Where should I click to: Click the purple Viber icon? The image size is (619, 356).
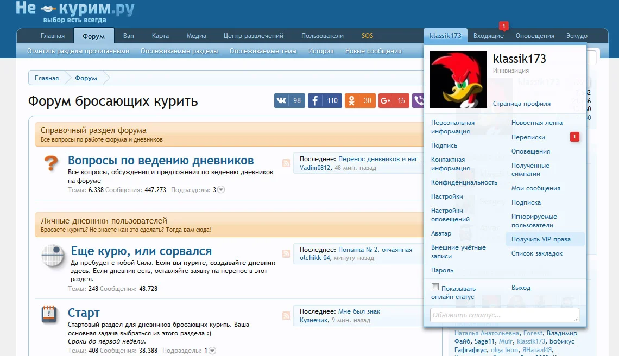(418, 100)
